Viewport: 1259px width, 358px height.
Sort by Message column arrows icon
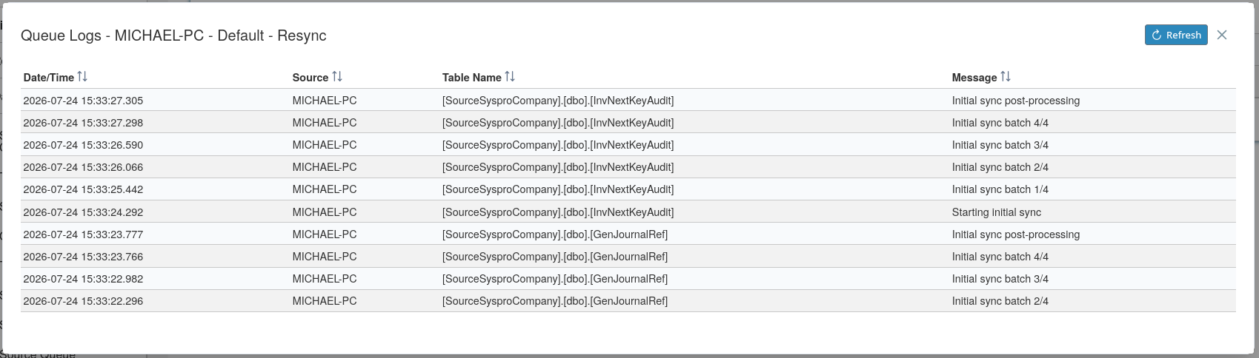(x=1006, y=77)
